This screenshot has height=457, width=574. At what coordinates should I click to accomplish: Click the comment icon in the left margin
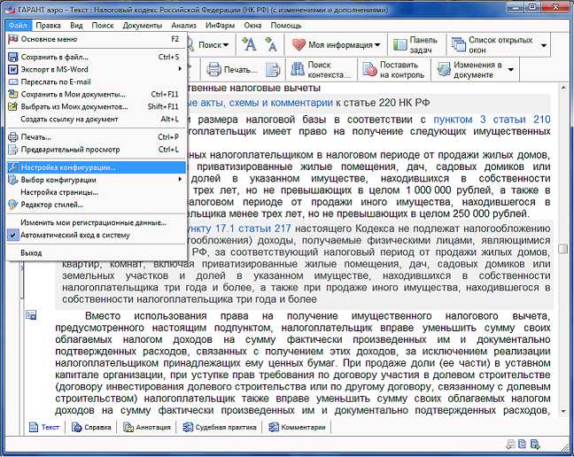[31, 314]
